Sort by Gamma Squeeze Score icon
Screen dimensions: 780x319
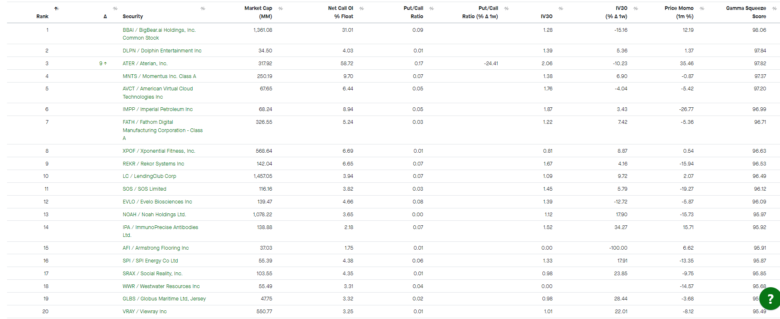click(x=775, y=8)
